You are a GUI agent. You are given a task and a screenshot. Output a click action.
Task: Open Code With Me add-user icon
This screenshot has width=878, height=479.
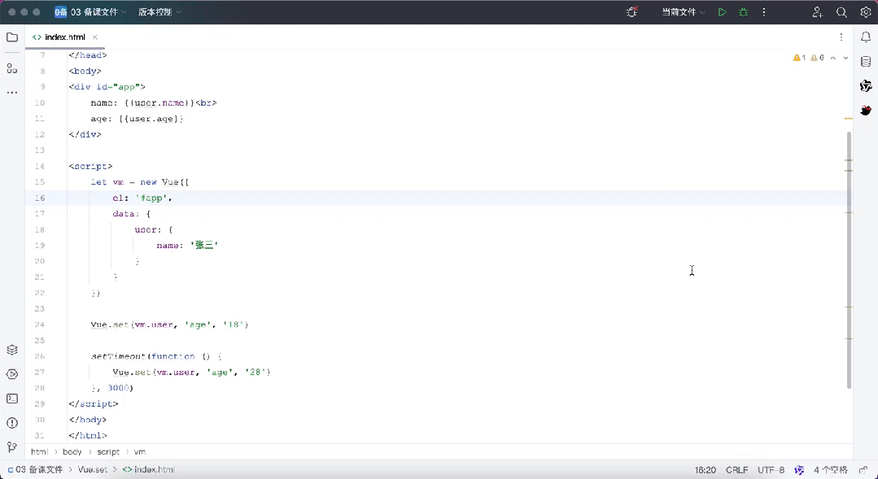818,11
